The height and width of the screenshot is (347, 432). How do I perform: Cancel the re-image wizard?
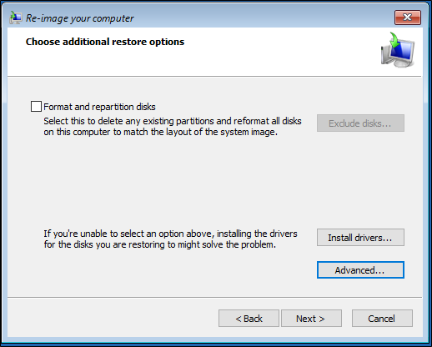click(x=382, y=319)
